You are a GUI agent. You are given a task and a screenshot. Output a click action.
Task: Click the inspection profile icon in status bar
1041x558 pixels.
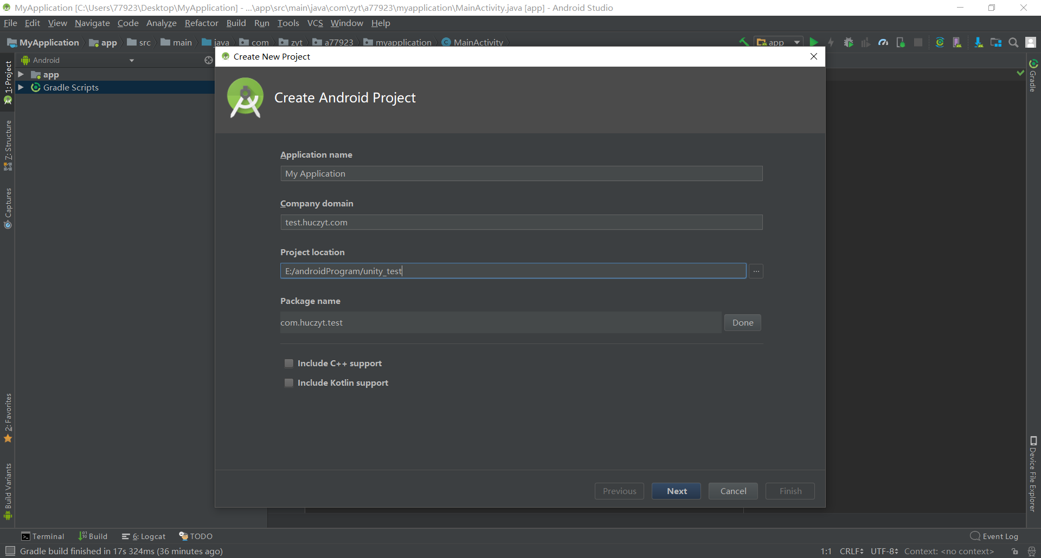[1032, 551]
